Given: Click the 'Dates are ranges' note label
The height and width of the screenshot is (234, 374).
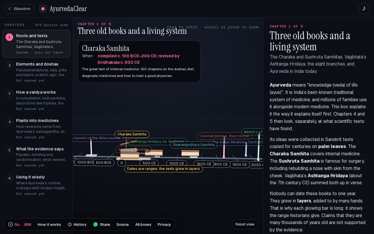Looking at the screenshot, I should (163, 169).
